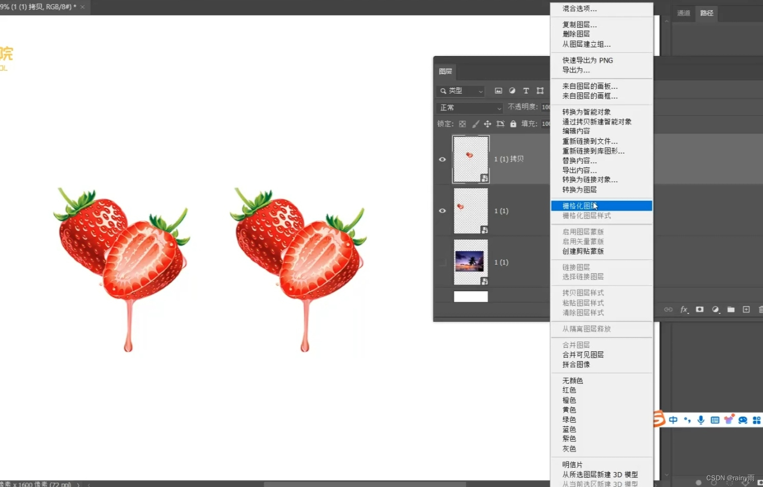Create new fill or adjustment layer icon

click(x=715, y=309)
